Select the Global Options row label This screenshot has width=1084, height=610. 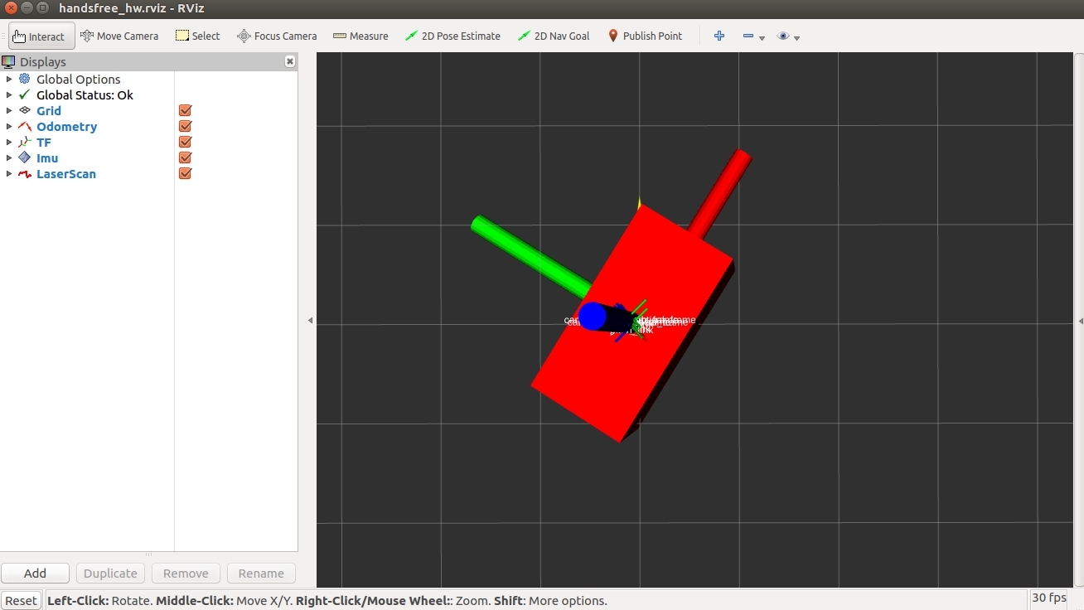pyautogui.click(x=78, y=79)
